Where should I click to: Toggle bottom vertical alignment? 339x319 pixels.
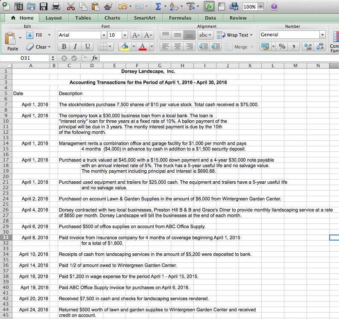190,35
